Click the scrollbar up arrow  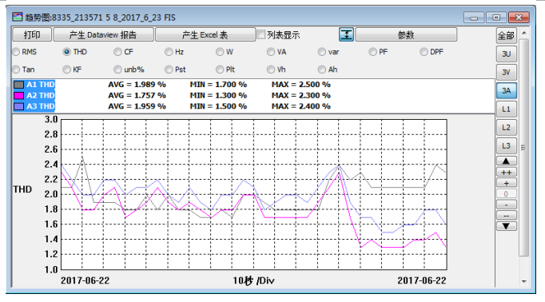(524, 33)
